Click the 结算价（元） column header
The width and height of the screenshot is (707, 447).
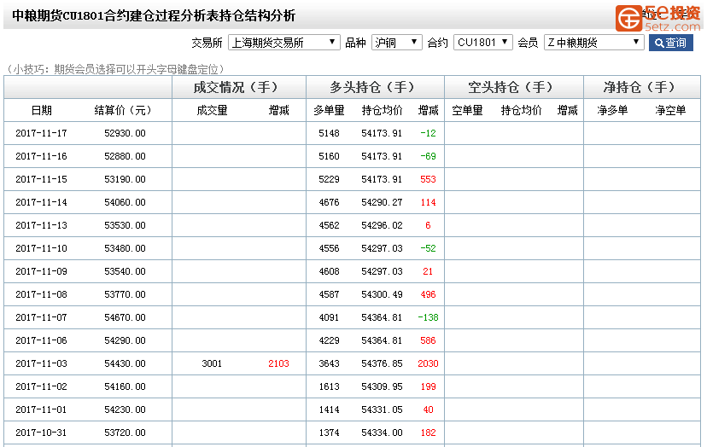[123, 110]
